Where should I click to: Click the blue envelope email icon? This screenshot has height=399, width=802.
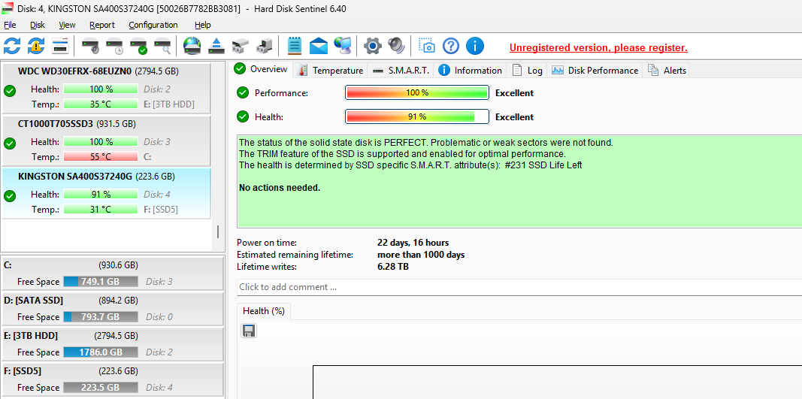pos(318,46)
